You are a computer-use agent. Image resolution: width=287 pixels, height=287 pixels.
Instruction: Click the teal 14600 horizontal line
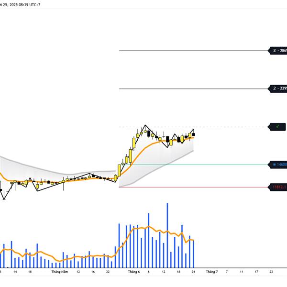194,165
